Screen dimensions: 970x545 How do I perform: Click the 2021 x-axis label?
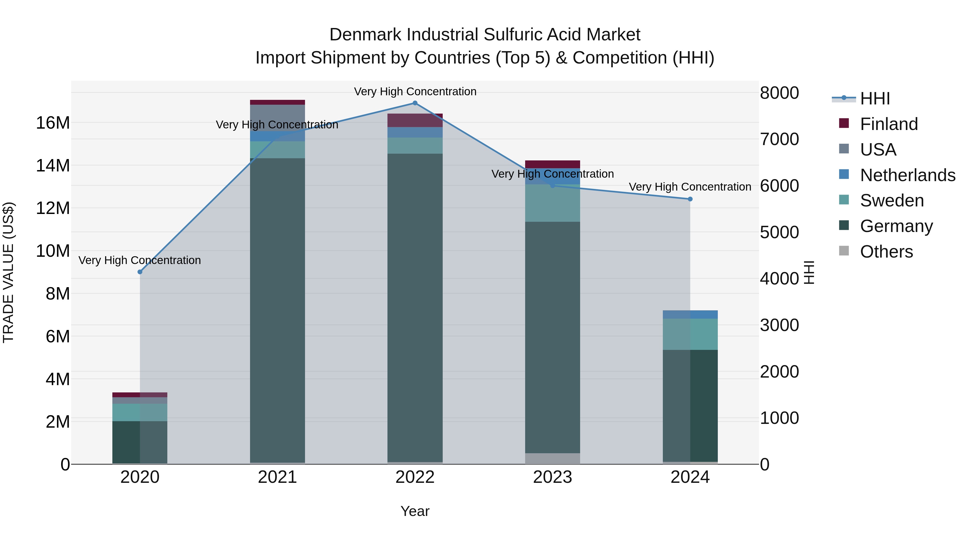(x=278, y=477)
